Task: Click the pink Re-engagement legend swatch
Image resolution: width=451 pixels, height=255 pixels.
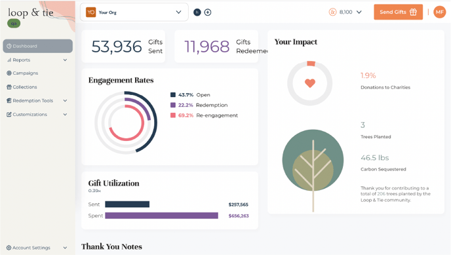Action: pos(173,115)
